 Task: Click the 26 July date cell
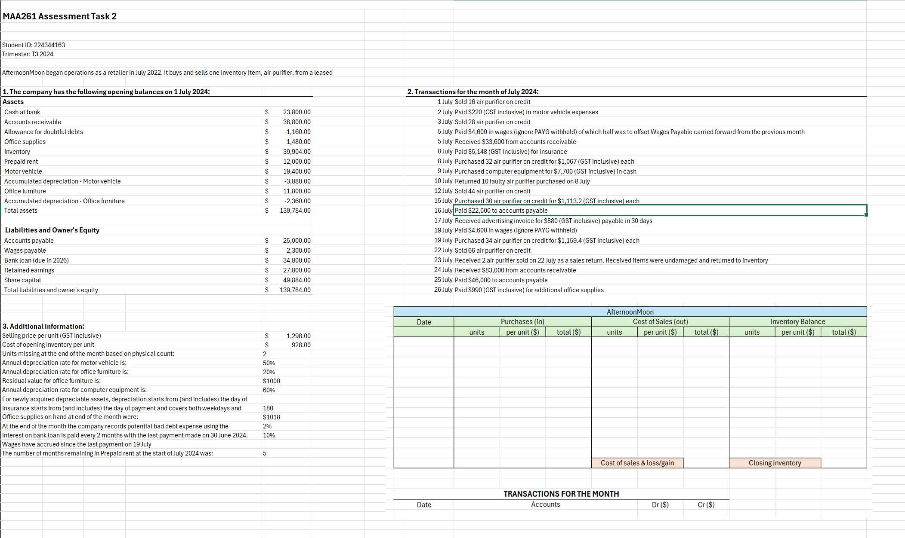(443, 290)
